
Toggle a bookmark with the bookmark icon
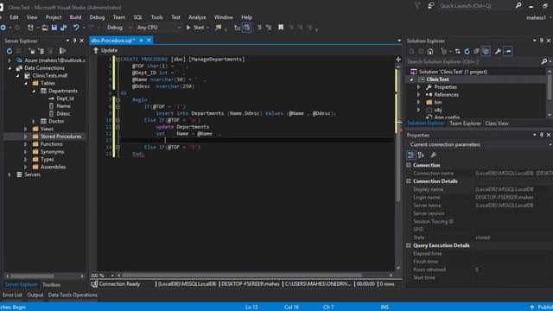pyautogui.click(x=281, y=28)
